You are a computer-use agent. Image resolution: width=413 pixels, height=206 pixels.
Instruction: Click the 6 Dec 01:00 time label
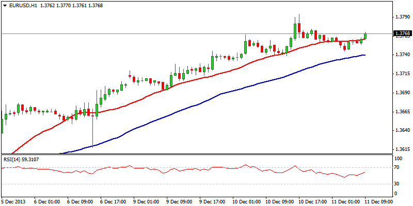46,201
